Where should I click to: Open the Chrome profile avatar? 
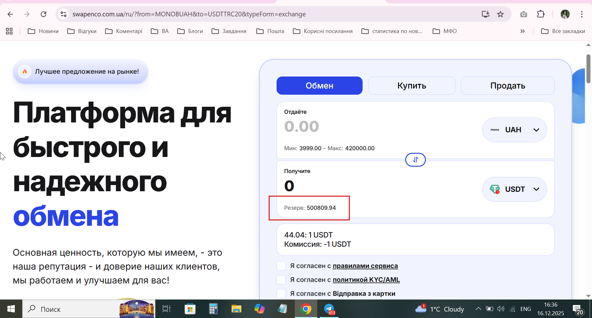(565, 14)
